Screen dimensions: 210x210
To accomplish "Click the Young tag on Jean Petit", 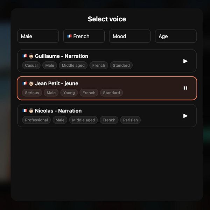I will [69, 93].
